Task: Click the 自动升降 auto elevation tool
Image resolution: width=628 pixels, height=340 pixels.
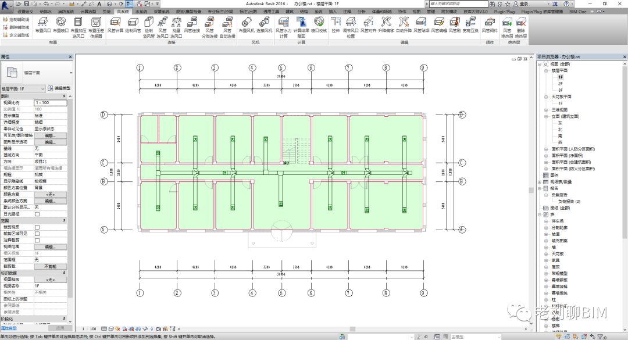Action: tap(404, 24)
